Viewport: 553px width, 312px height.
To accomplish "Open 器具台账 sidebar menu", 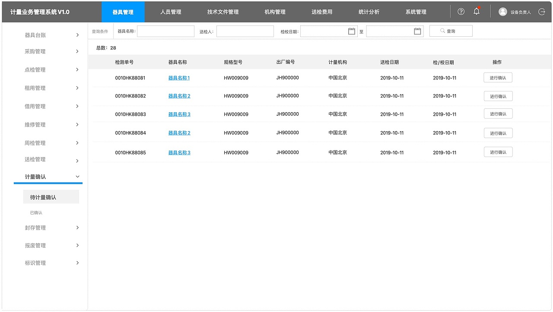I will (35, 35).
